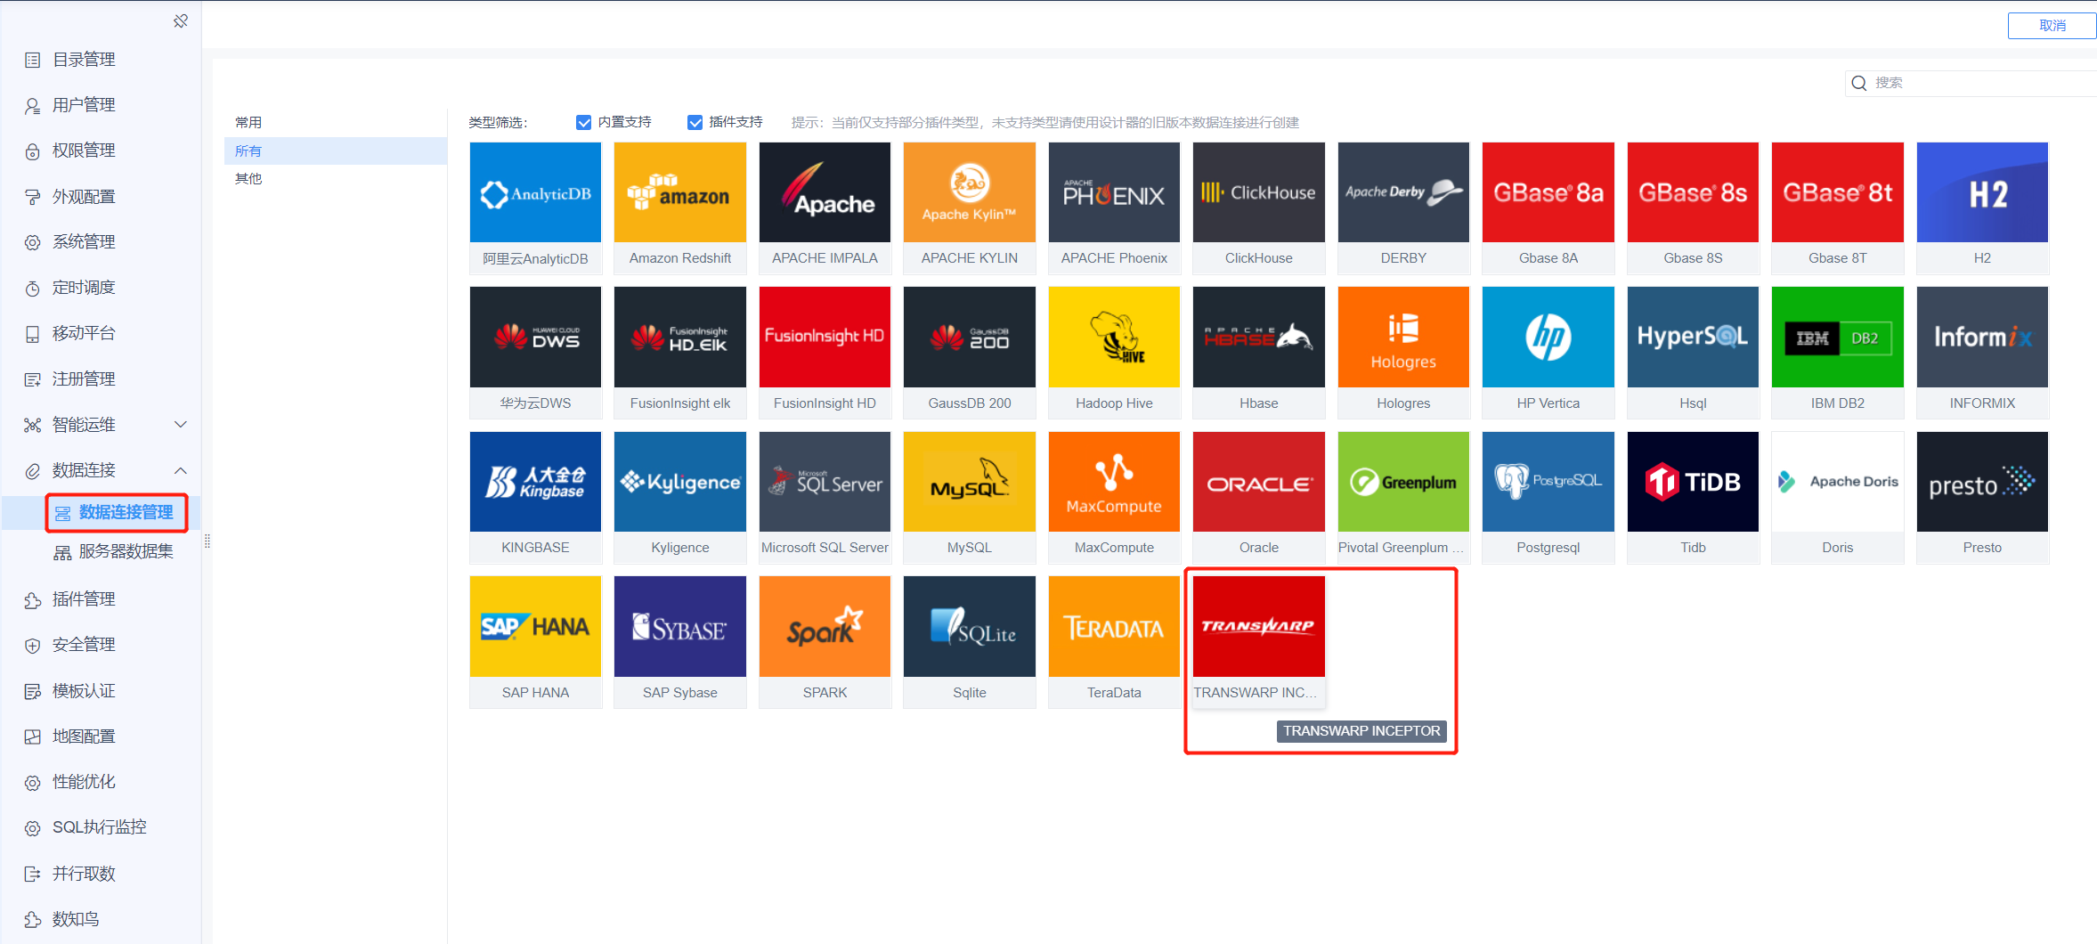
Task: Select the Spark tile
Action: 825,642
